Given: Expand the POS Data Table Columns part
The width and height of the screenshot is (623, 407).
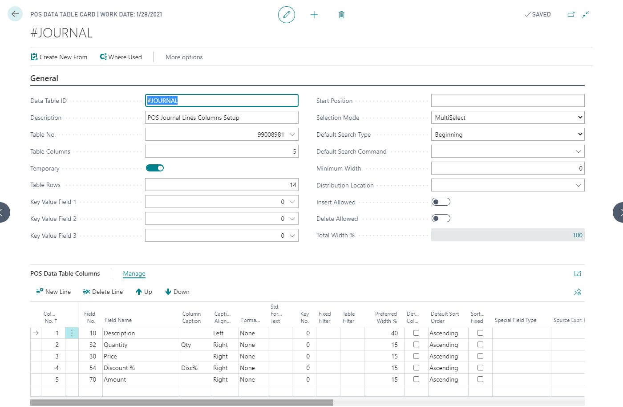Looking at the screenshot, I should [x=578, y=273].
